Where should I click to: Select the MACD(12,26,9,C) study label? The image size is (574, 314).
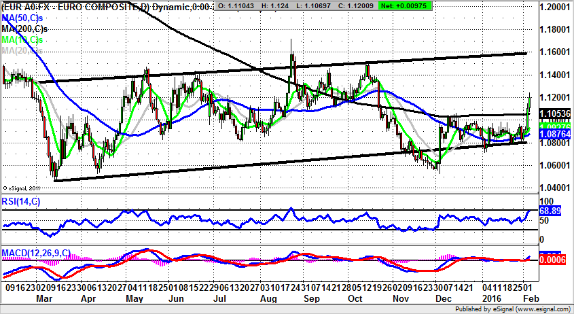click(35, 253)
